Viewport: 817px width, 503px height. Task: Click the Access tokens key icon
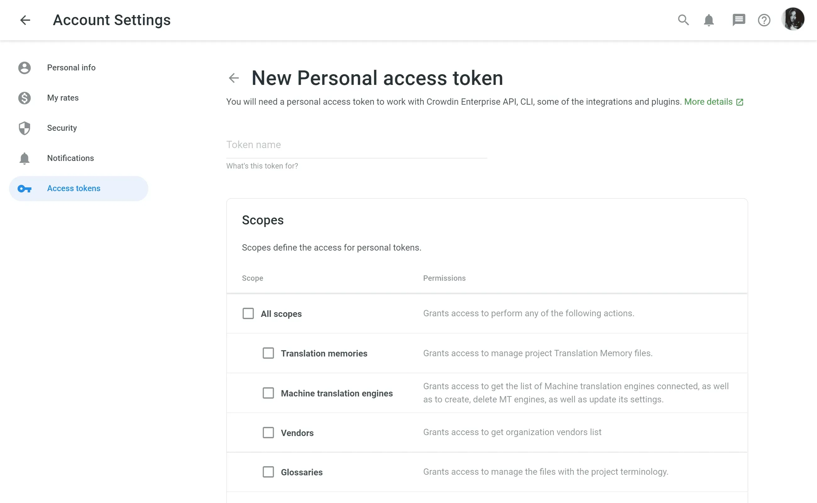coord(24,188)
